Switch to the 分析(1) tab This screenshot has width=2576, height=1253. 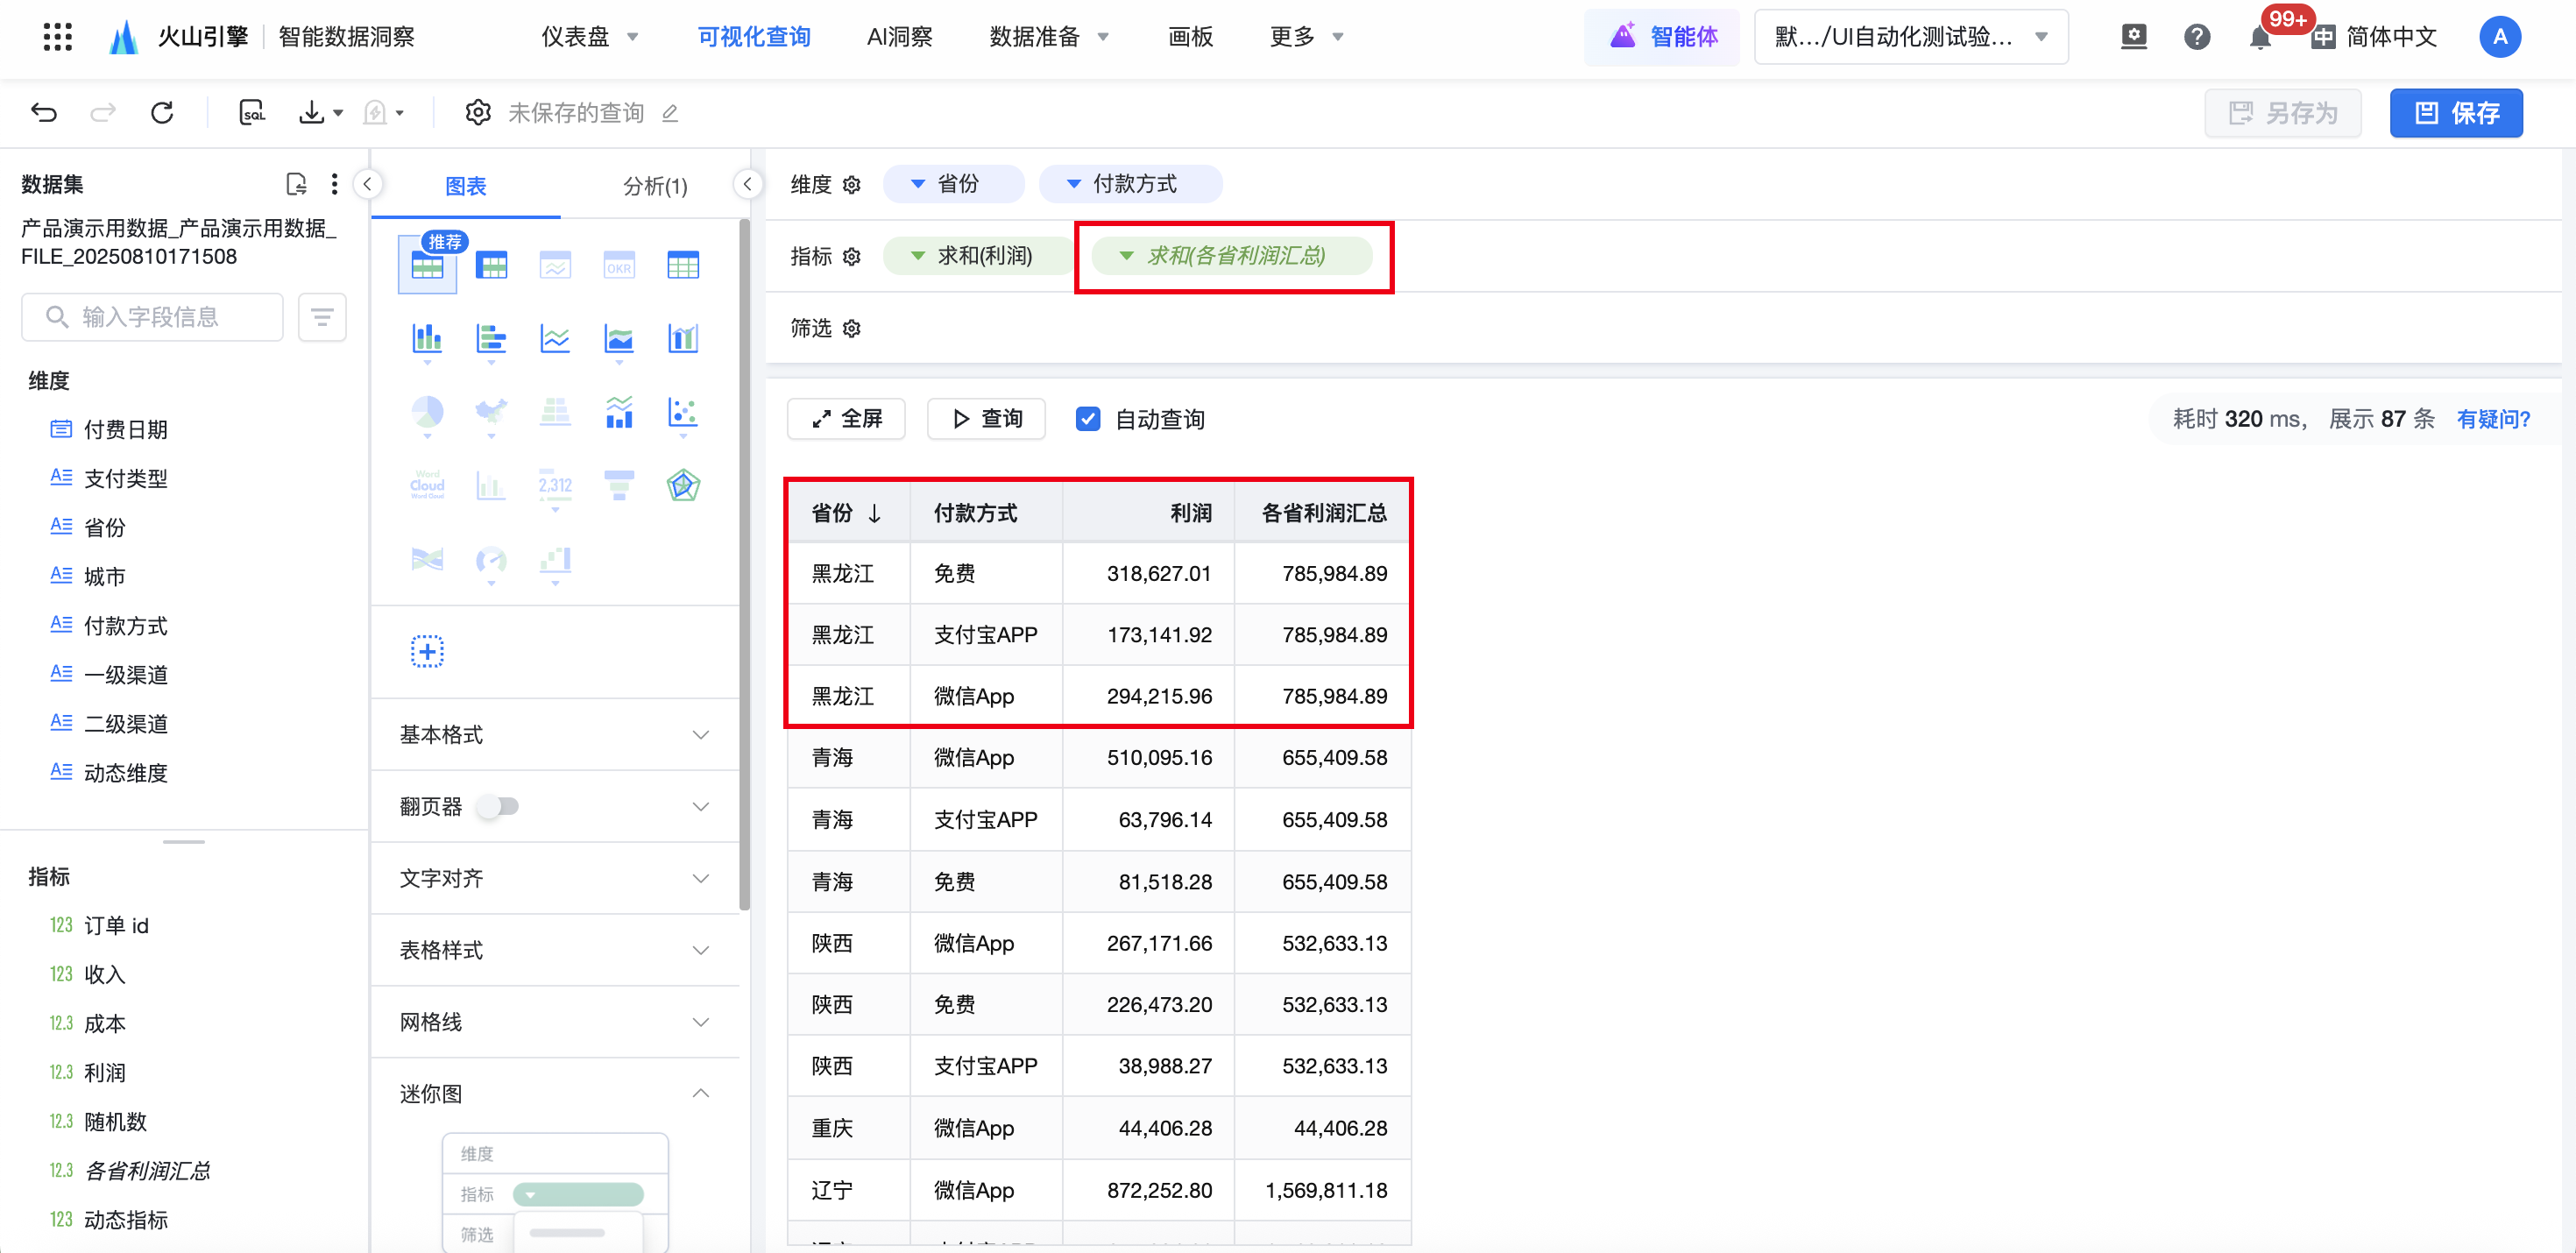pos(655,186)
